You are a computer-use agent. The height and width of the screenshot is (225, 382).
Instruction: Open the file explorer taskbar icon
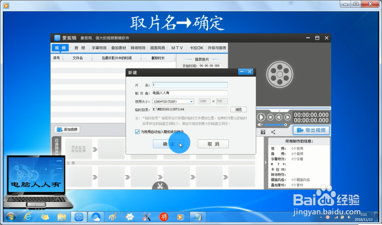pyautogui.click(x=62, y=217)
